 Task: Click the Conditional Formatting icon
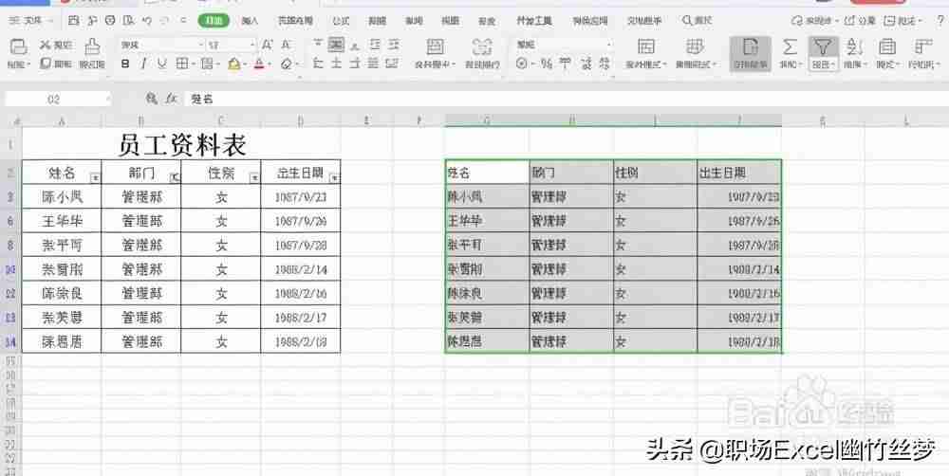pos(646,46)
